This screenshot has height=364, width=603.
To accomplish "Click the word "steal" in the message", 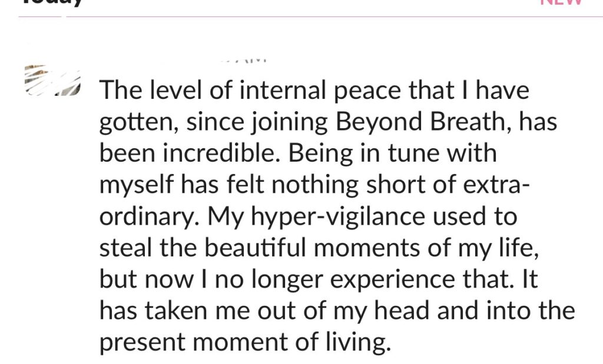I will tap(125, 248).
